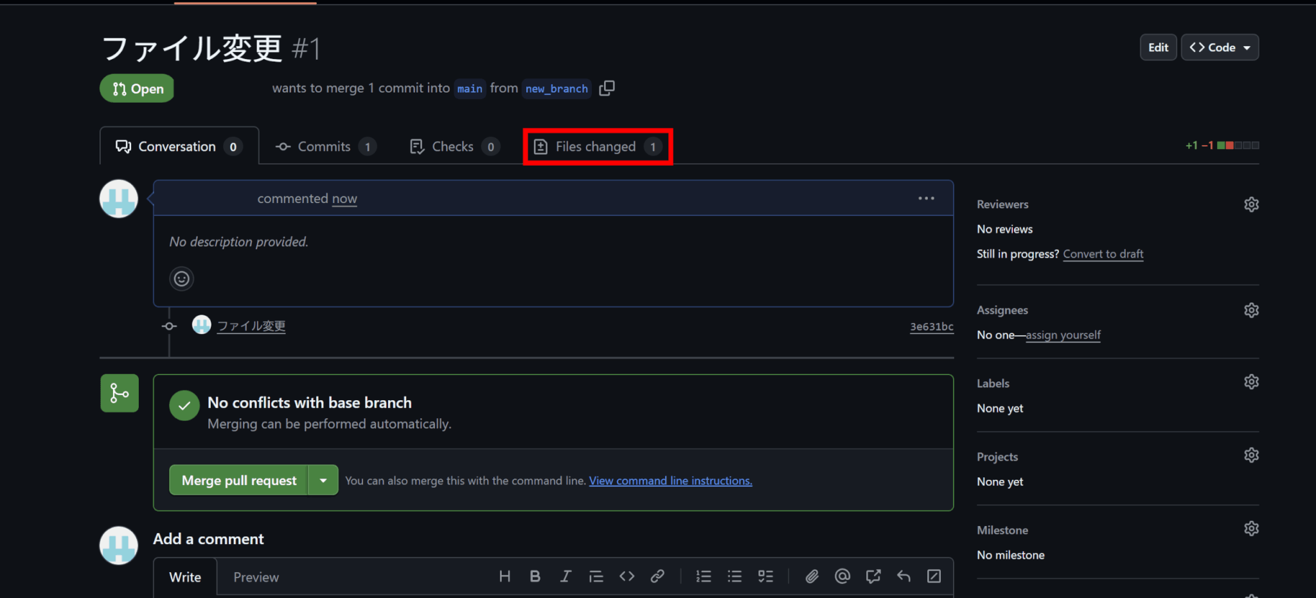
Task: Switch to the Checks tab
Action: 454,146
